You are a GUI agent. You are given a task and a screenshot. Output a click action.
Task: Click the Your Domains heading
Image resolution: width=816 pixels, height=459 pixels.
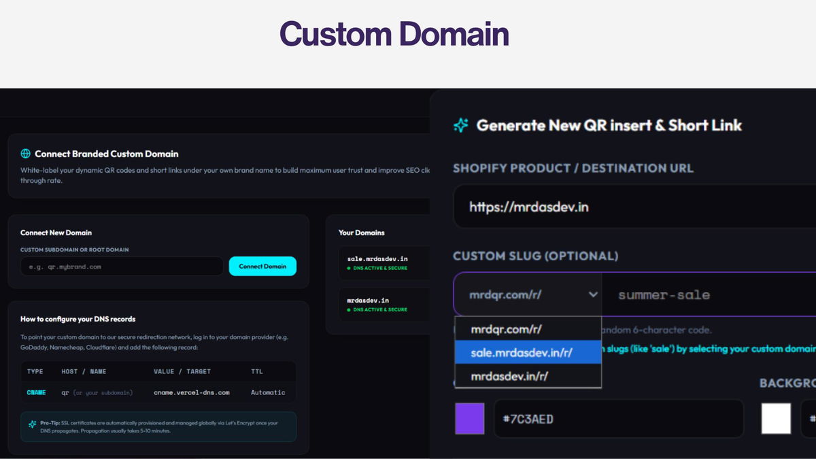tap(362, 233)
